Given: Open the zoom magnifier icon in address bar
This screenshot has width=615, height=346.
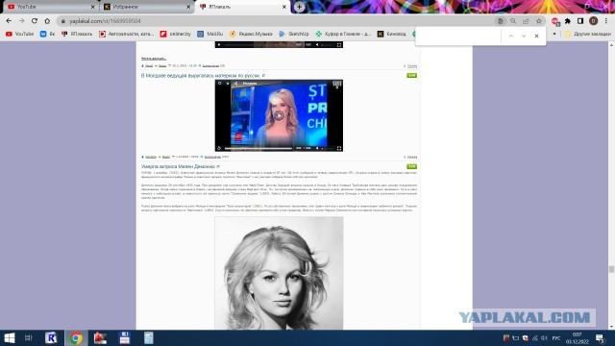Looking at the screenshot, I should pos(513,21).
